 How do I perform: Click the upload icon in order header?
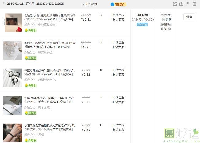coord(181,4)
